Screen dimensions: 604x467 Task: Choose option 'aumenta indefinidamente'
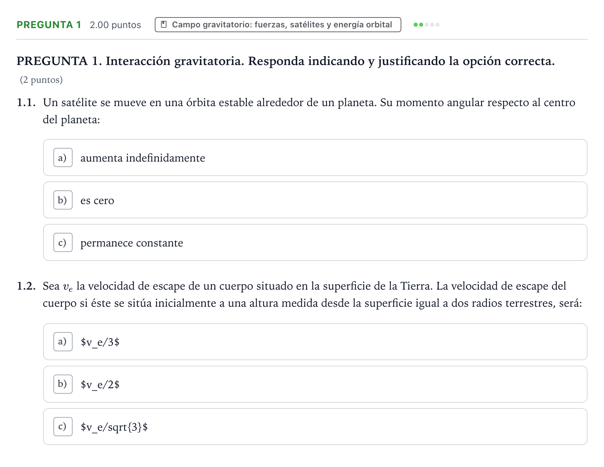point(315,157)
